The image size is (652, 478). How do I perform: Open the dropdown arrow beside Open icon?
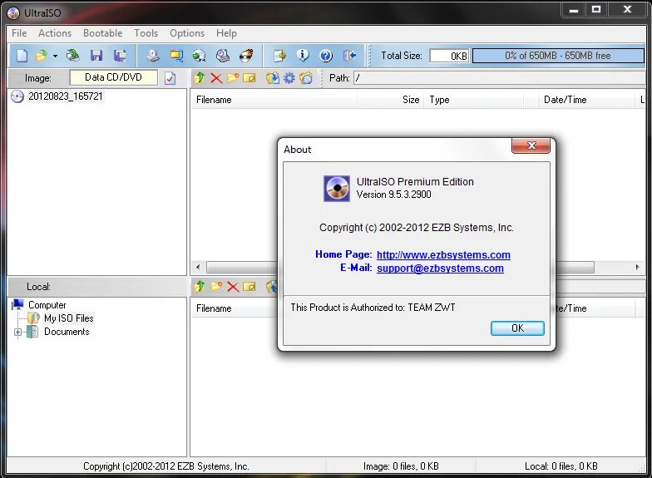tap(55, 56)
